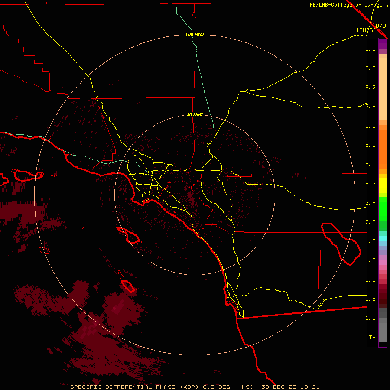Viewport: 390px width, 390px height.
Task: Pick the yellow band beside 4.2
Action: 383,185
